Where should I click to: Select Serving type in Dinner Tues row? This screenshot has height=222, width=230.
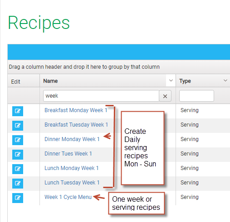(x=190, y=154)
